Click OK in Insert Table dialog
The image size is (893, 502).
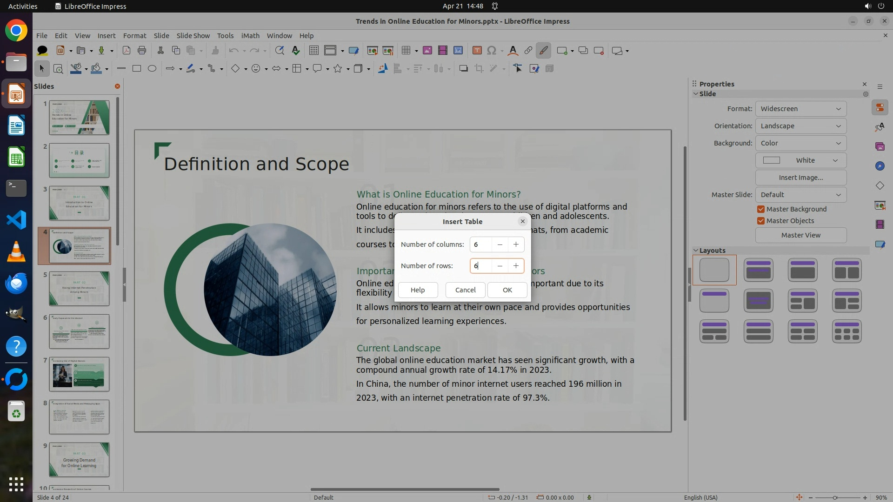pos(507,290)
